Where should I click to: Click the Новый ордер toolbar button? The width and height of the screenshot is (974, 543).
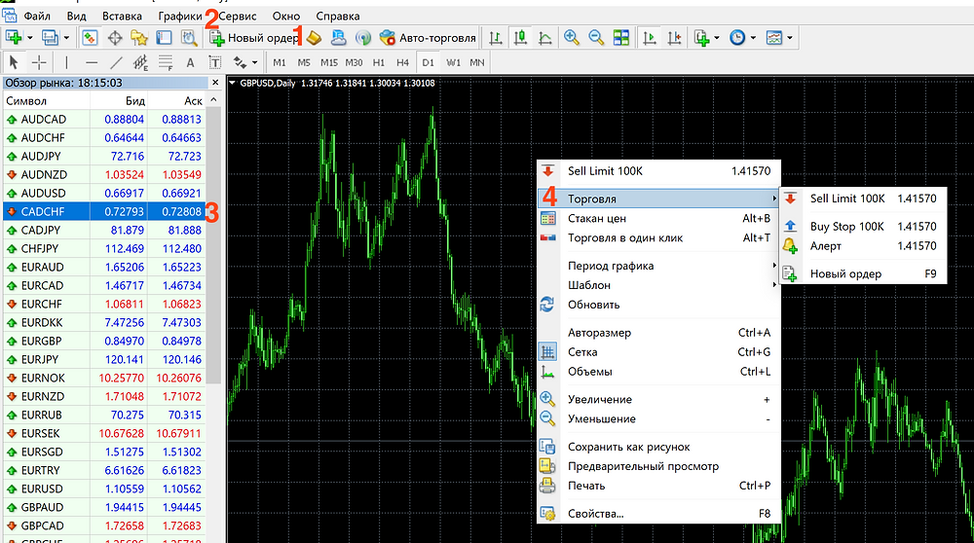click(254, 38)
